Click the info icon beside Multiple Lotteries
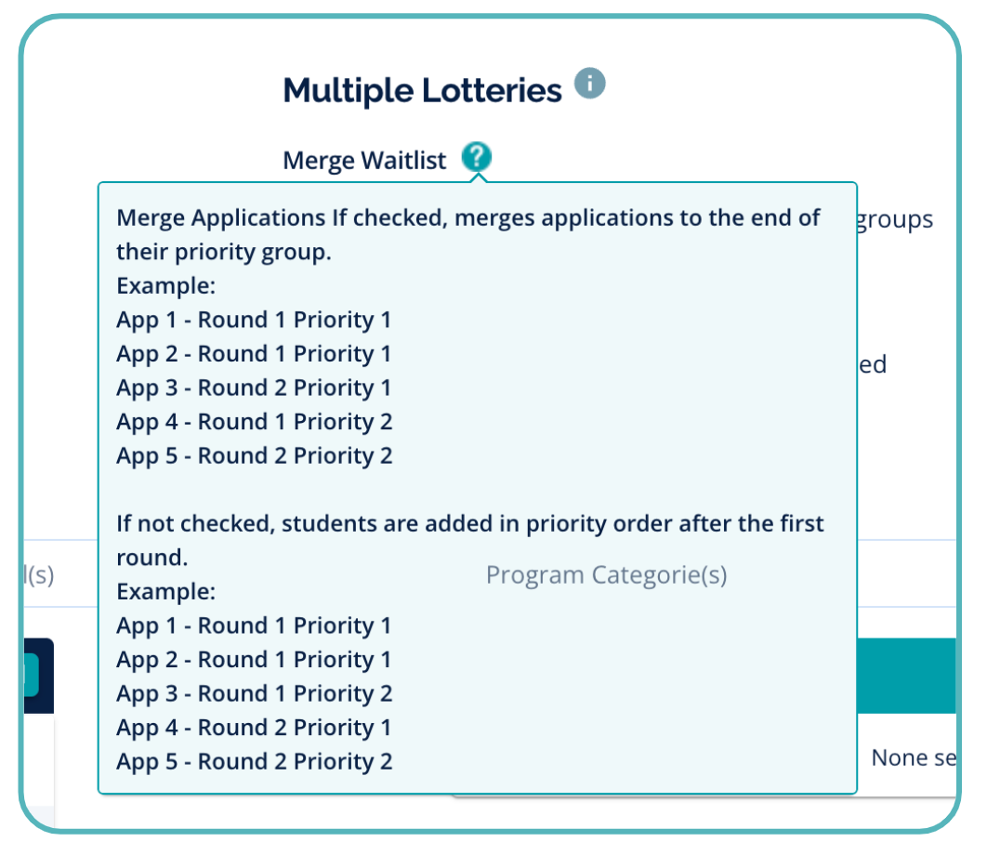The image size is (987, 868). (589, 84)
